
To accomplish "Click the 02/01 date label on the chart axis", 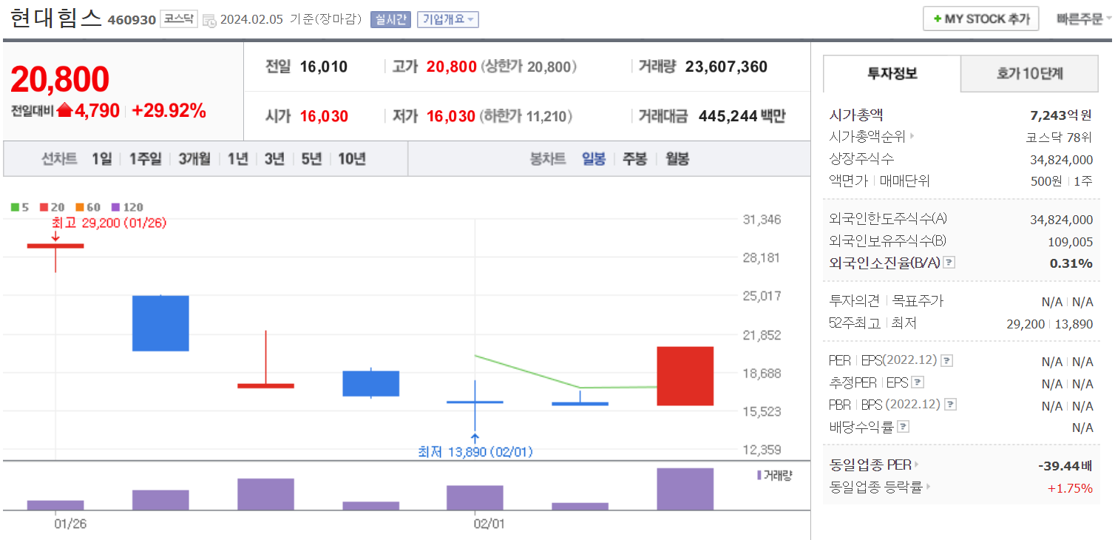I will point(489,524).
